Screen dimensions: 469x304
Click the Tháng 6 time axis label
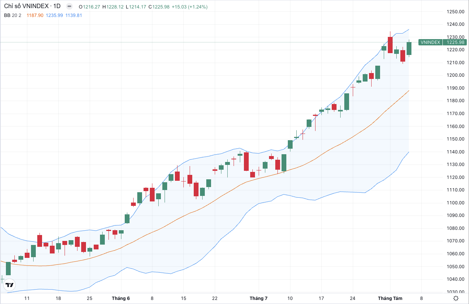(x=121, y=298)
